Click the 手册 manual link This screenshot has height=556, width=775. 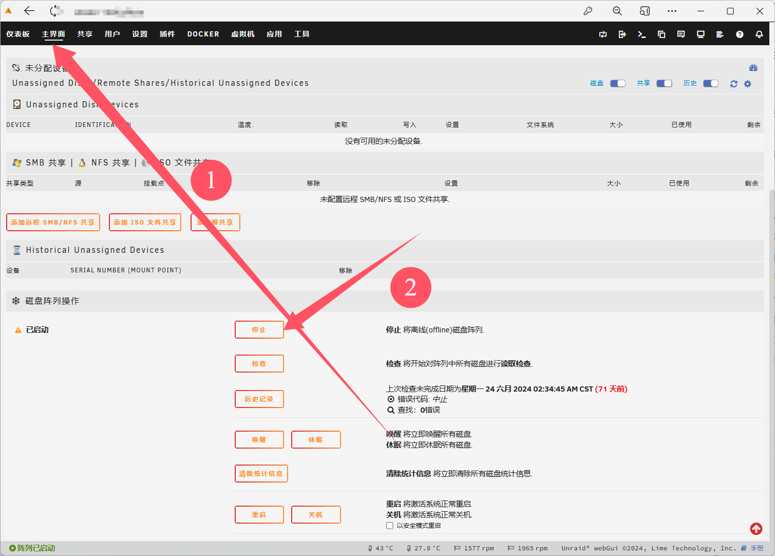pyautogui.click(x=757, y=548)
